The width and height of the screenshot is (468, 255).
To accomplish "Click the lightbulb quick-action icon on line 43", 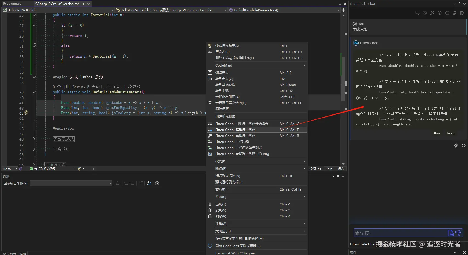I will [x=26, y=113].
